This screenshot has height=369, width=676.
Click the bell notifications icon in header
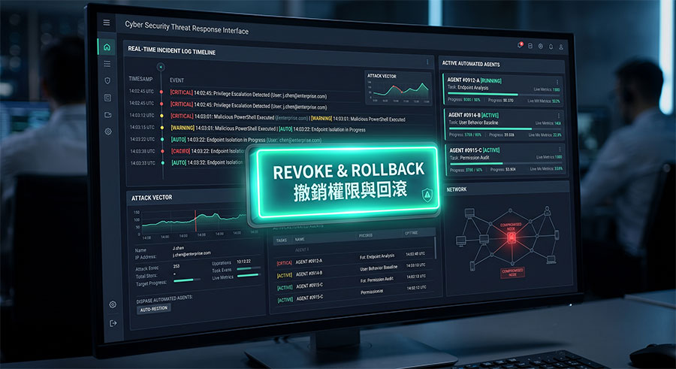(x=551, y=46)
